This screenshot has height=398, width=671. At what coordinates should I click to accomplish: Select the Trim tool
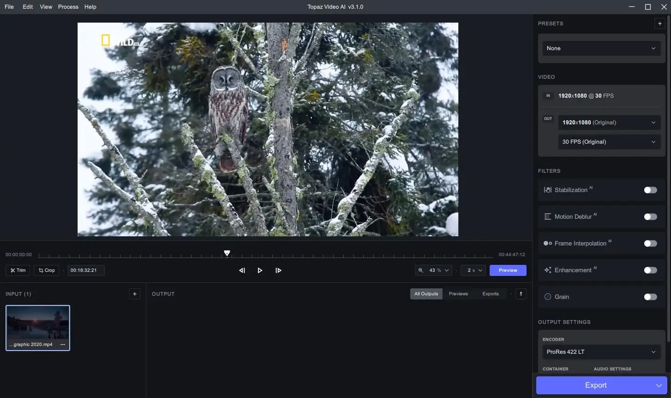(18, 270)
